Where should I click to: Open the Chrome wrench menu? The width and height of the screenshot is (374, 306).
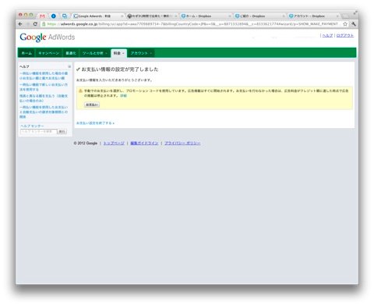coord(353,24)
